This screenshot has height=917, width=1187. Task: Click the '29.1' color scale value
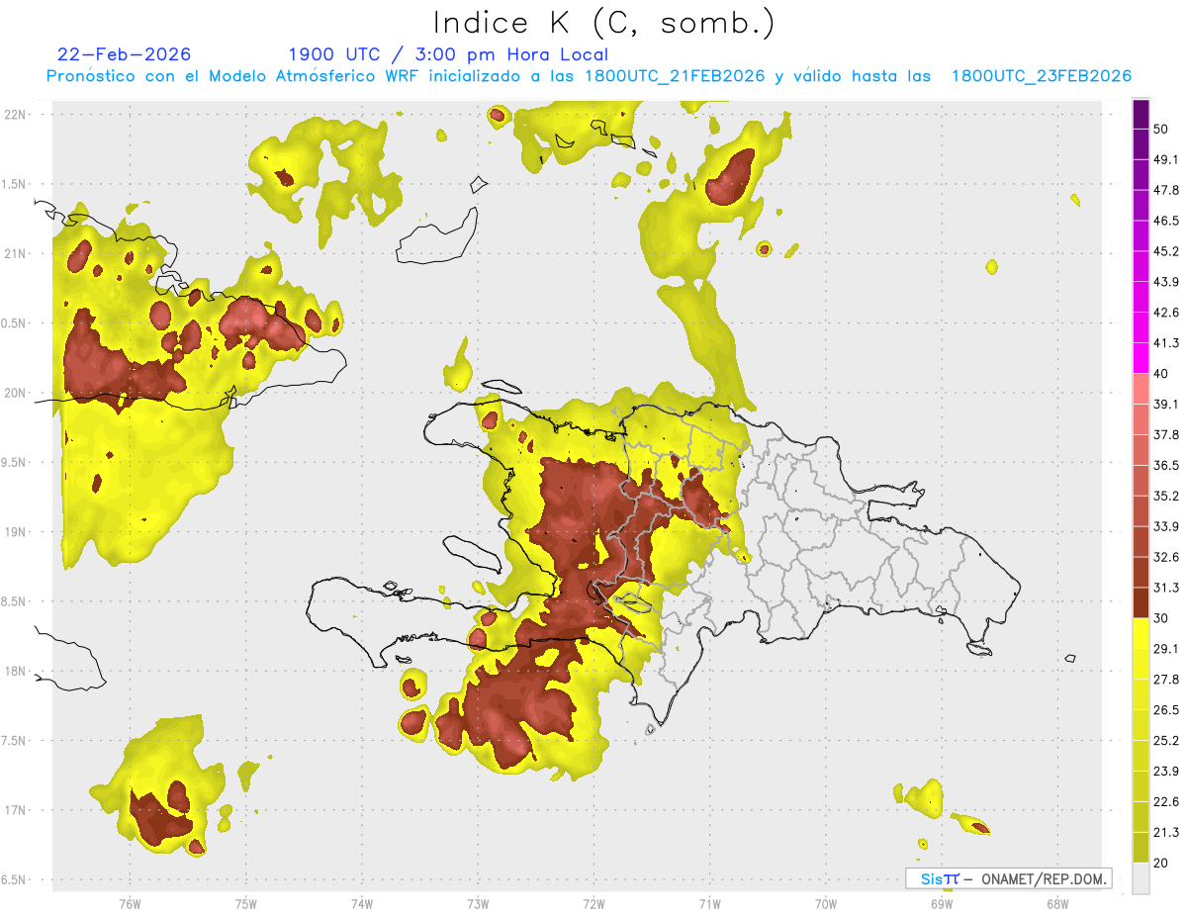tap(1166, 649)
